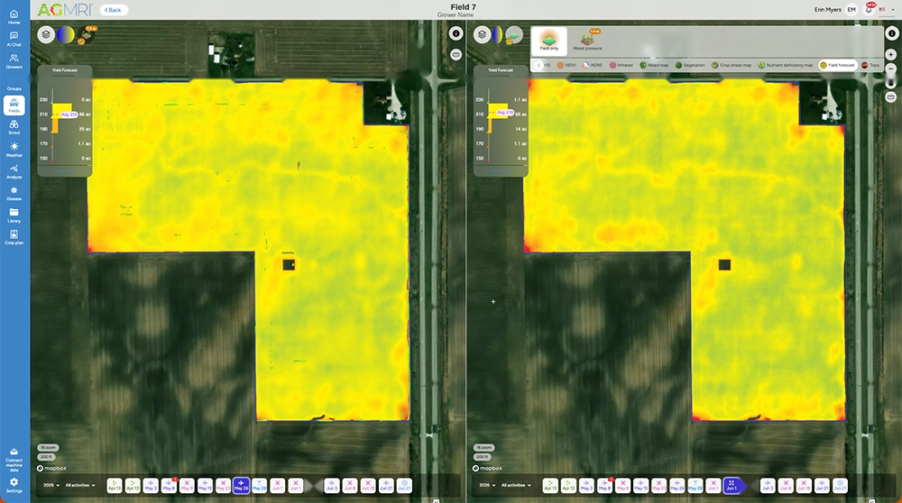Open the Growers section
Viewport: 902px width, 503px height.
coord(14,61)
